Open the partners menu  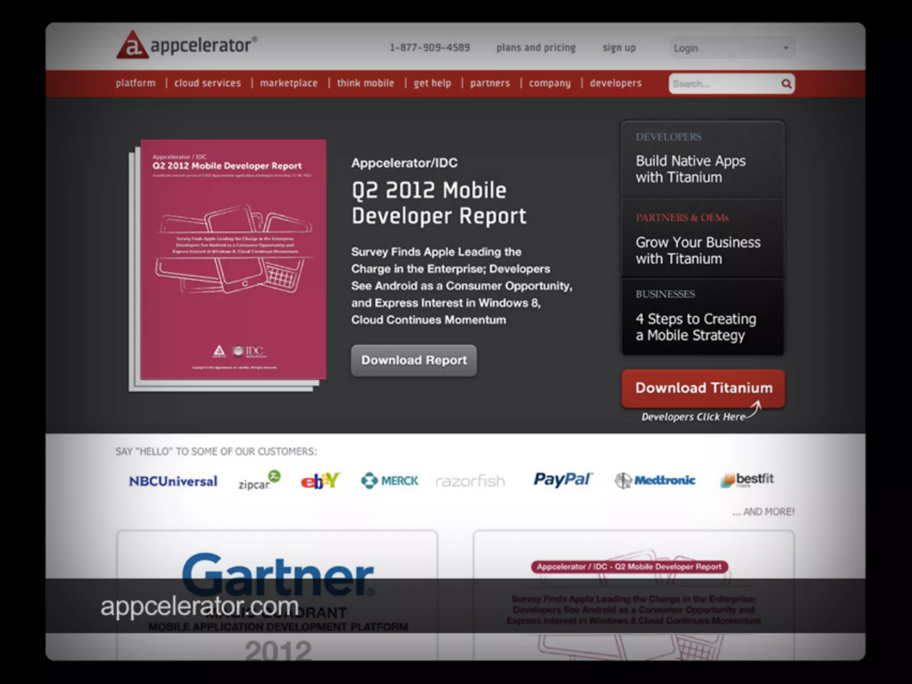[x=490, y=83]
